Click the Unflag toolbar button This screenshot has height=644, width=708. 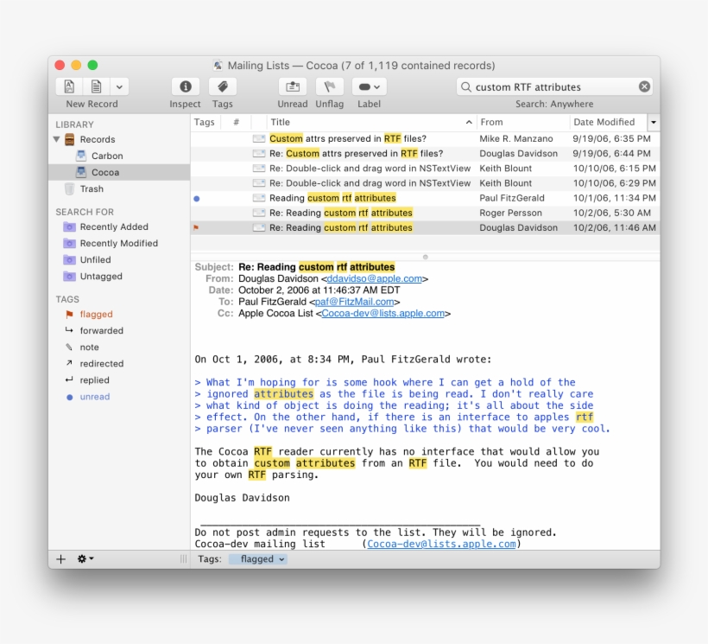tap(329, 86)
